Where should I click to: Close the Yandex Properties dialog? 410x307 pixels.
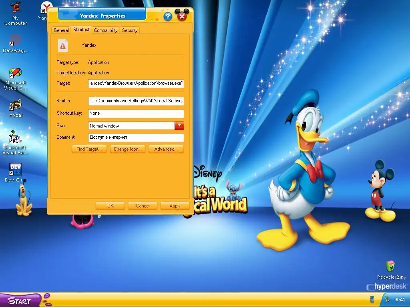point(182,16)
